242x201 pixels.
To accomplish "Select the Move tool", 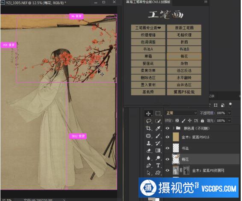I will pos(148,114).
